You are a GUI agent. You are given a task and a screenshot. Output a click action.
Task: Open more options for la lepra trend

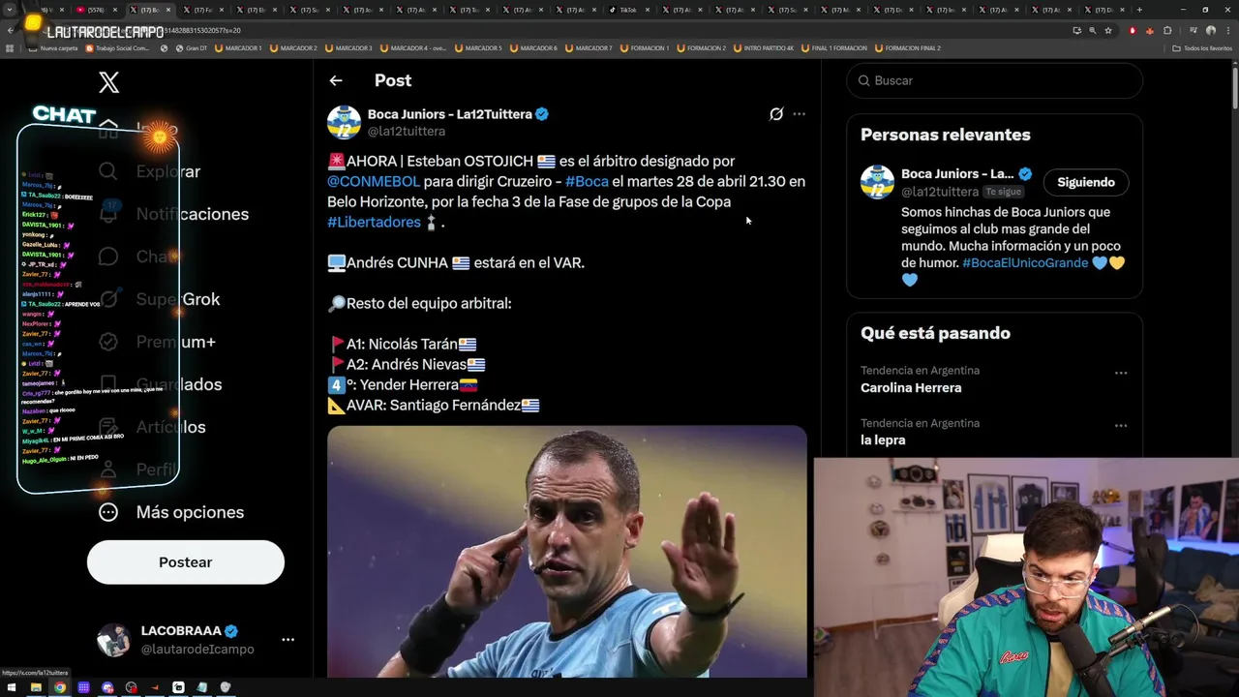pyautogui.click(x=1120, y=426)
